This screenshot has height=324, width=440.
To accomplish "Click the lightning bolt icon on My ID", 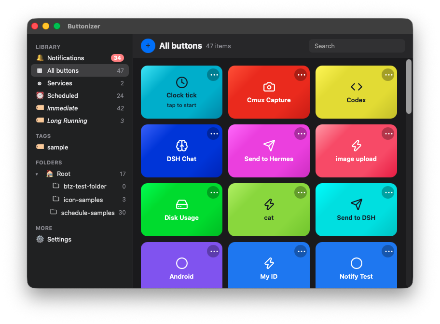I will point(269,263).
